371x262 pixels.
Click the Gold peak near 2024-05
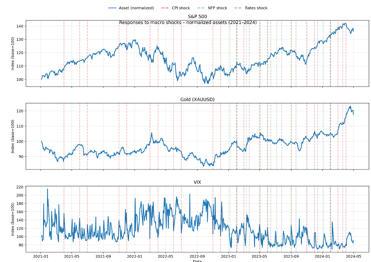[x=350, y=106]
